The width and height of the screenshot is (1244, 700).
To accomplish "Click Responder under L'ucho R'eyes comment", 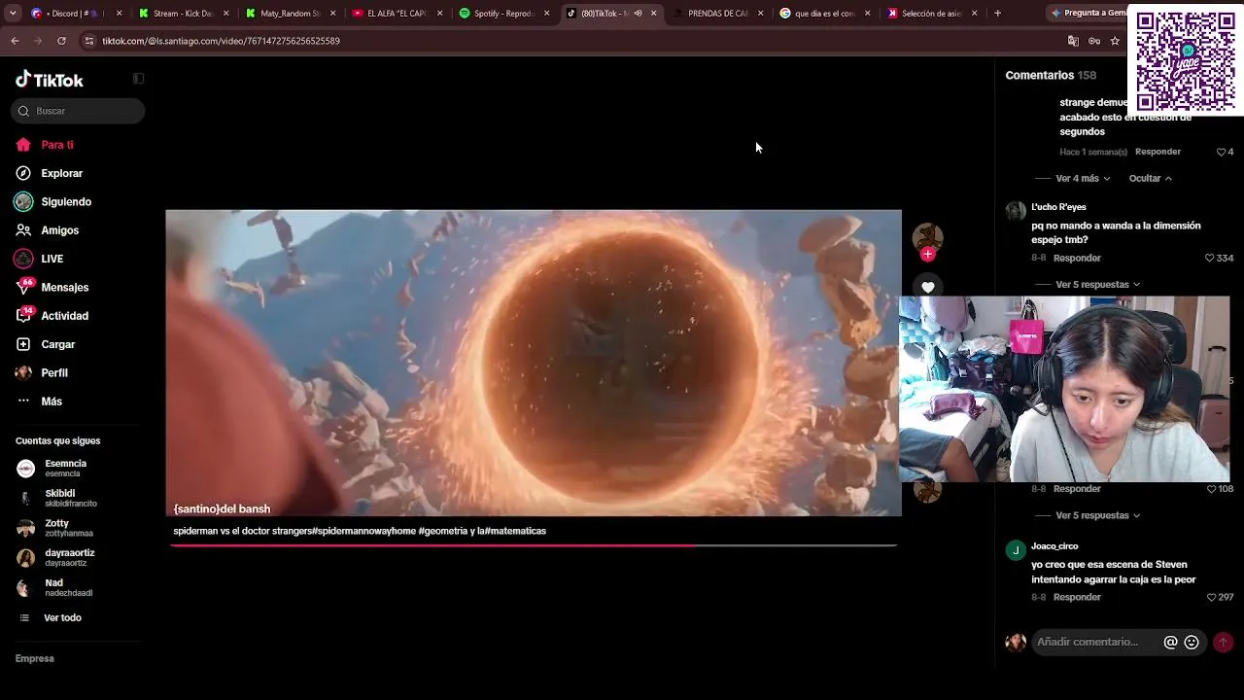I will coord(1077,259).
